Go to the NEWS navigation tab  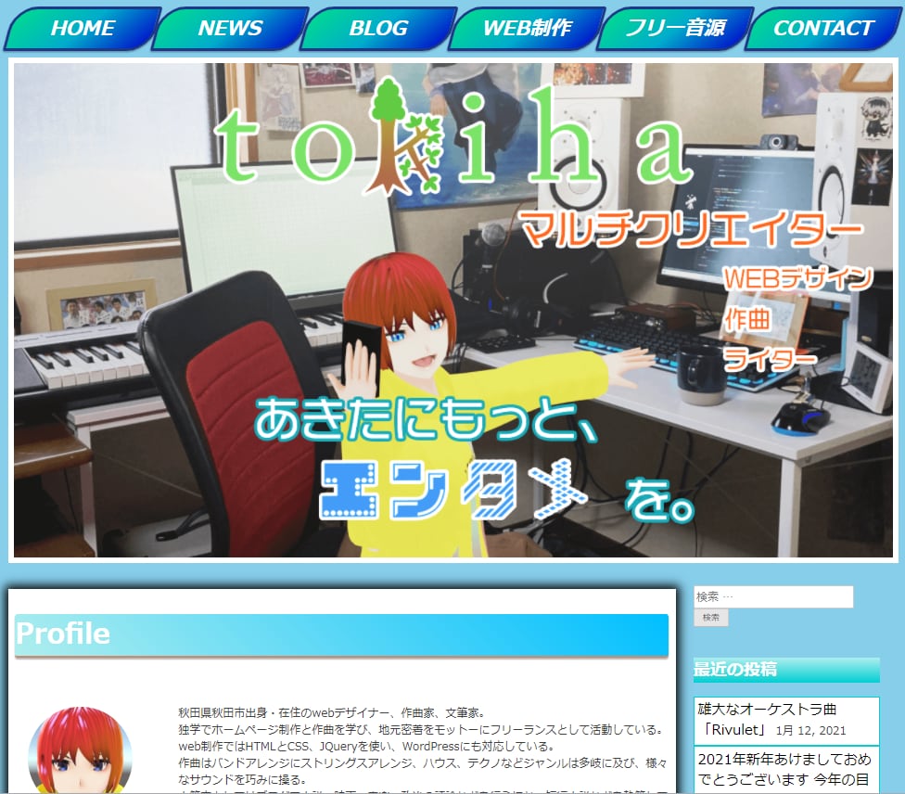230,28
